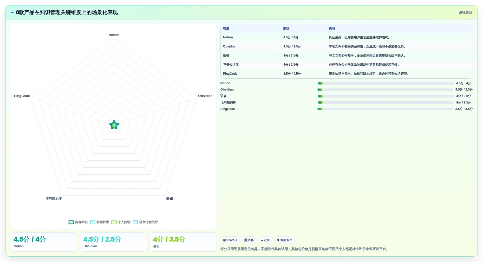This screenshot has width=483, height=262.
Task: Select the 语雀 row in the table
Action: click(347, 56)
